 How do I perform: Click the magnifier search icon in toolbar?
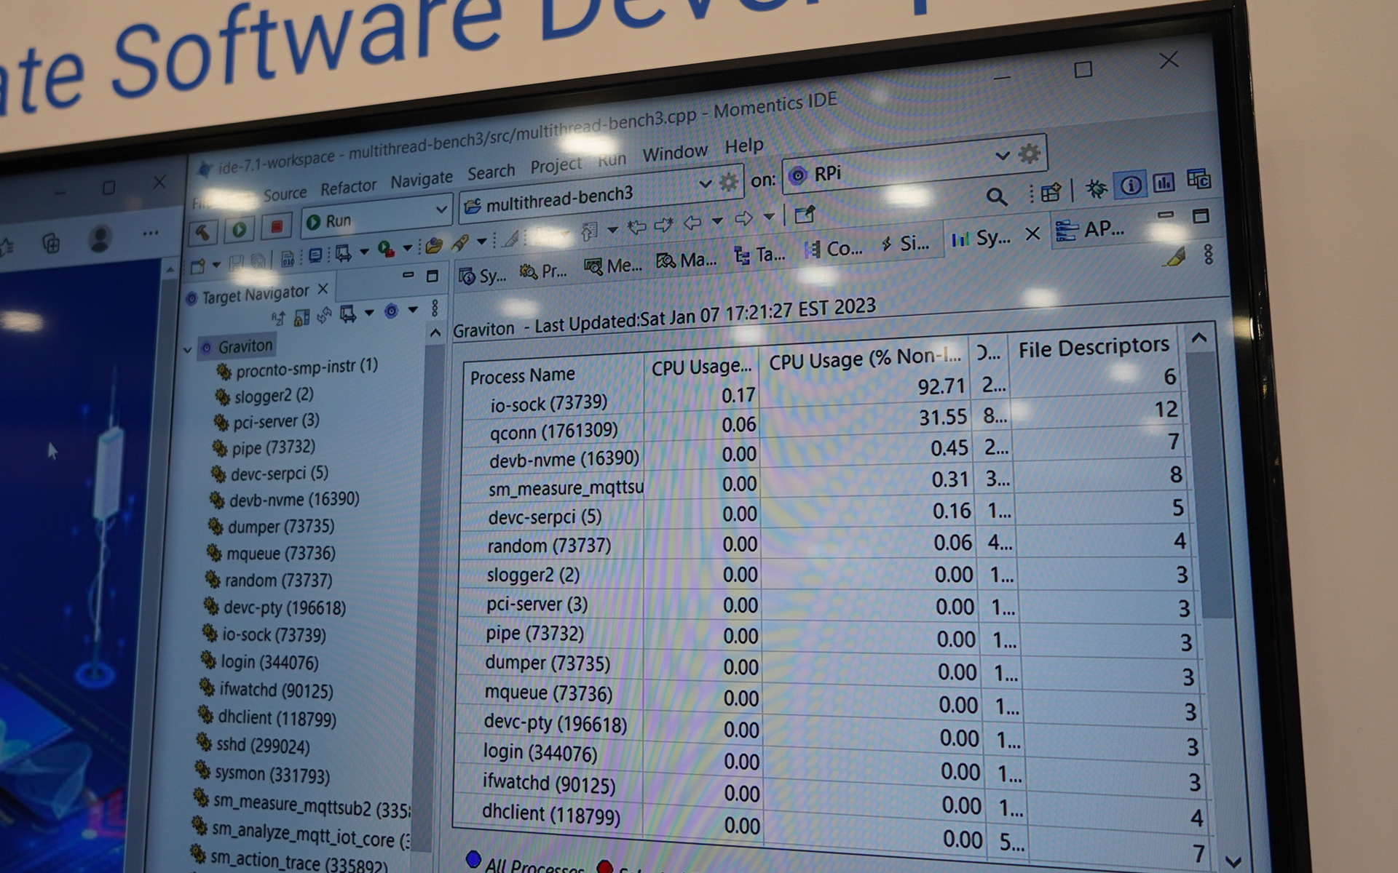tap(995, 196)
